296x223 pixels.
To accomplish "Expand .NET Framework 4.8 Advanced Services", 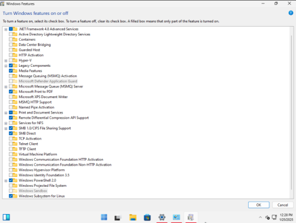I will coord(6,29).
